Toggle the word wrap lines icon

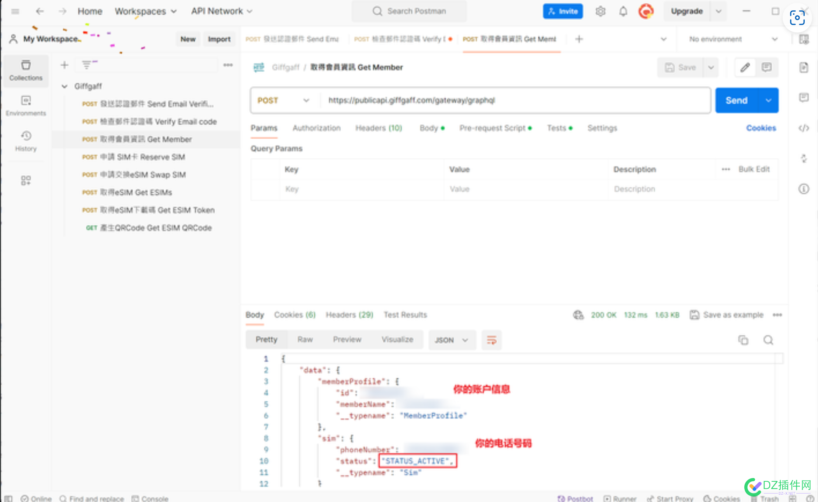(x=491, y=340)
